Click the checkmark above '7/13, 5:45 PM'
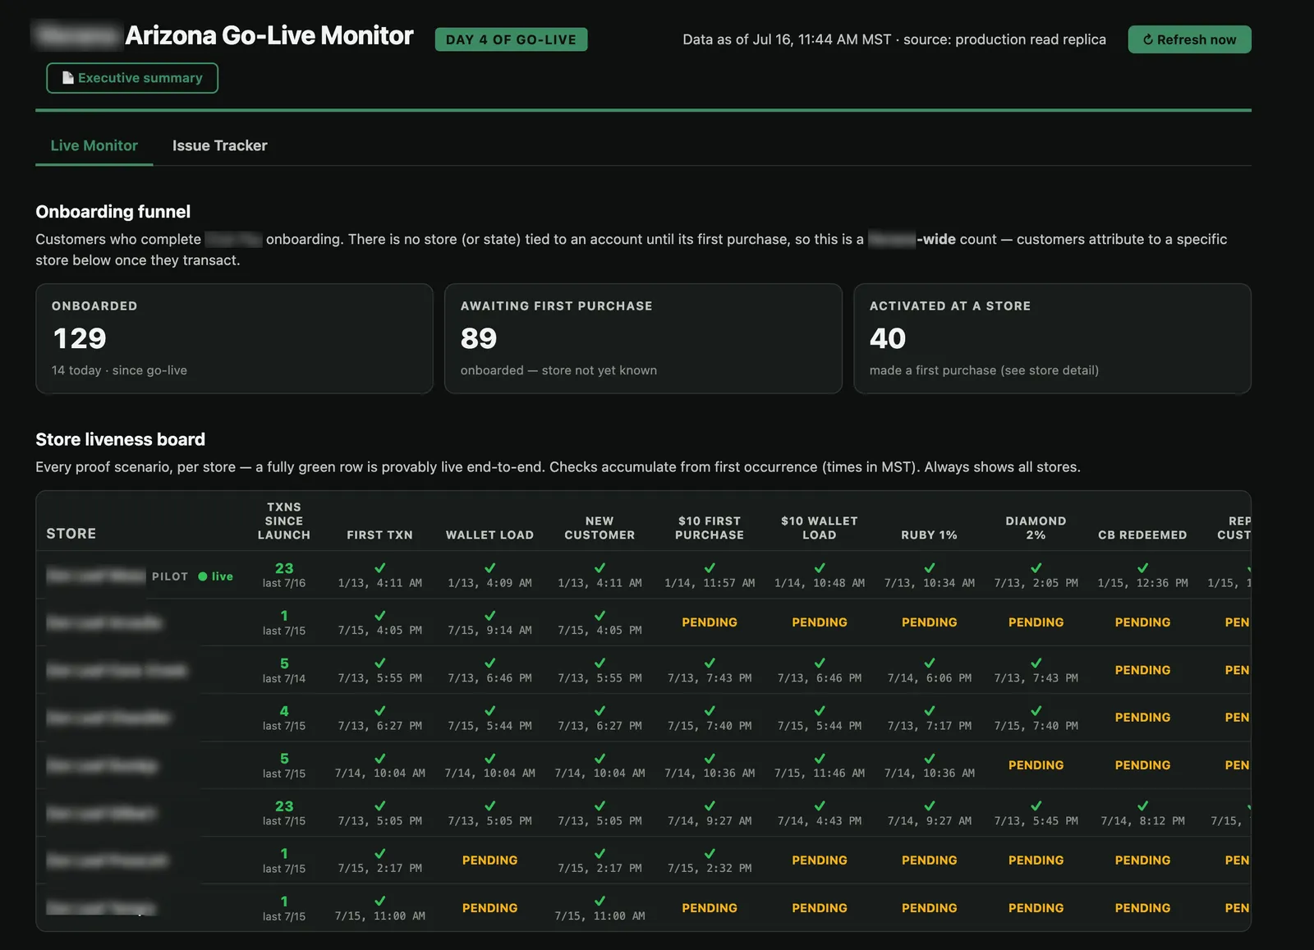This screenshot has height=950, width=1314. (1036, 805)
